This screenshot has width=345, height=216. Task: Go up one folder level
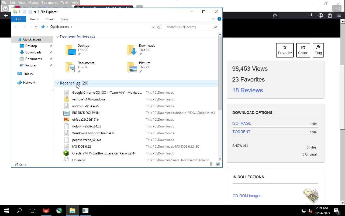point(36,27)
